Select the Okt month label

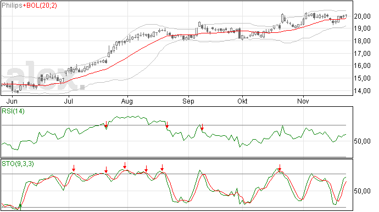pos(242,101)
